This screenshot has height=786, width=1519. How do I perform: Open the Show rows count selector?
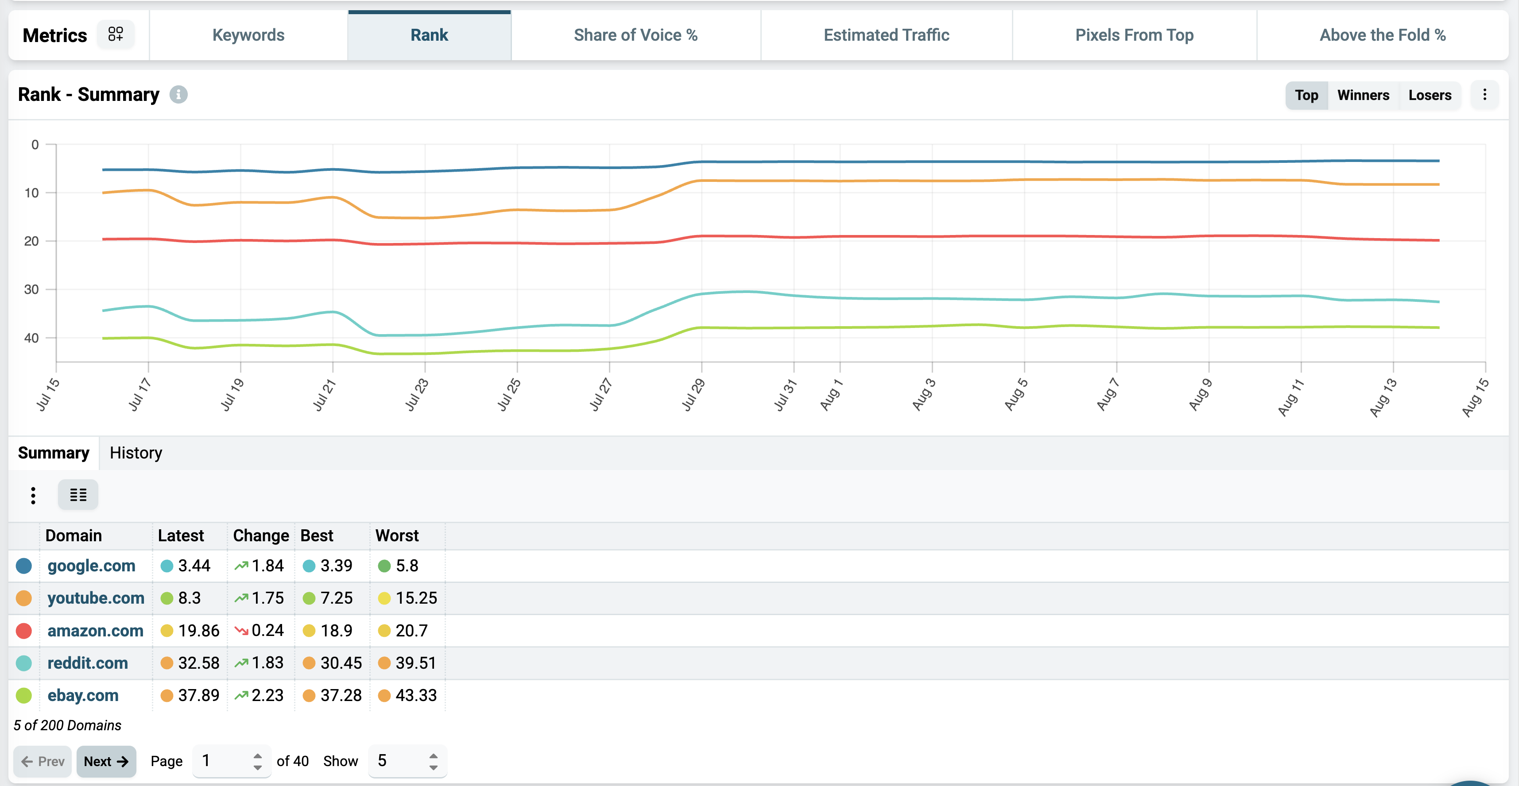pos(407,761)
